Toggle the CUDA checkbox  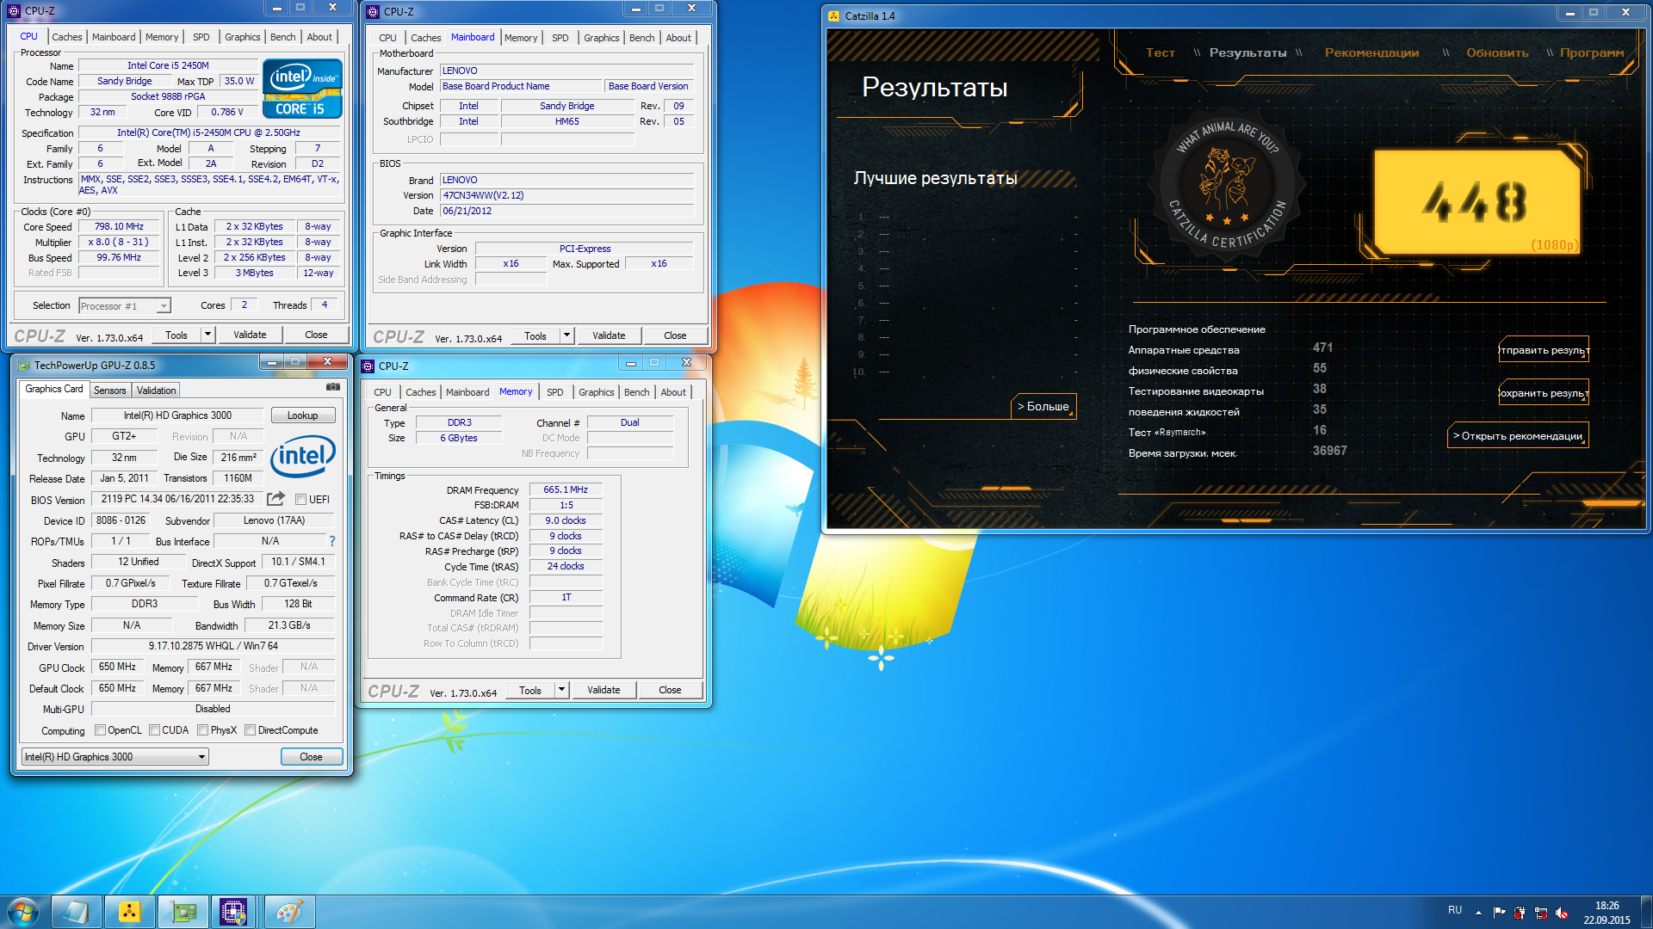point(154,730)
